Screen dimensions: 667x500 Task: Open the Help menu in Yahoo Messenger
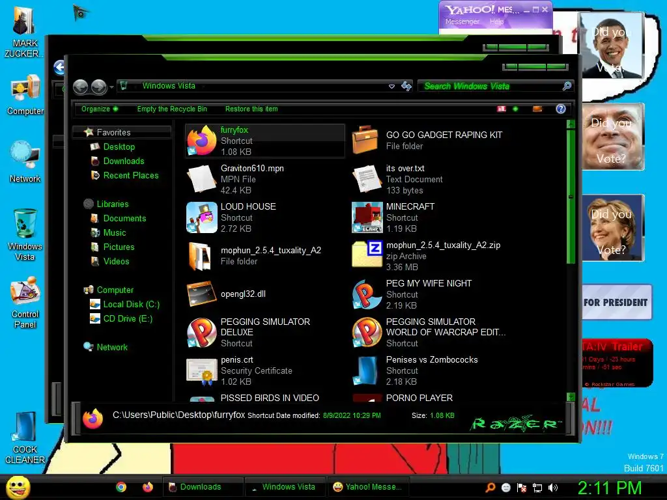pos(496,21)
